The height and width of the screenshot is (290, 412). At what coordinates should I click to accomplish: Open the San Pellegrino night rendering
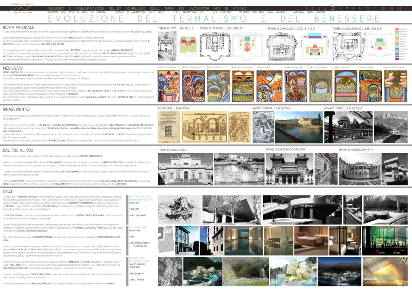[x=339, y=272]
